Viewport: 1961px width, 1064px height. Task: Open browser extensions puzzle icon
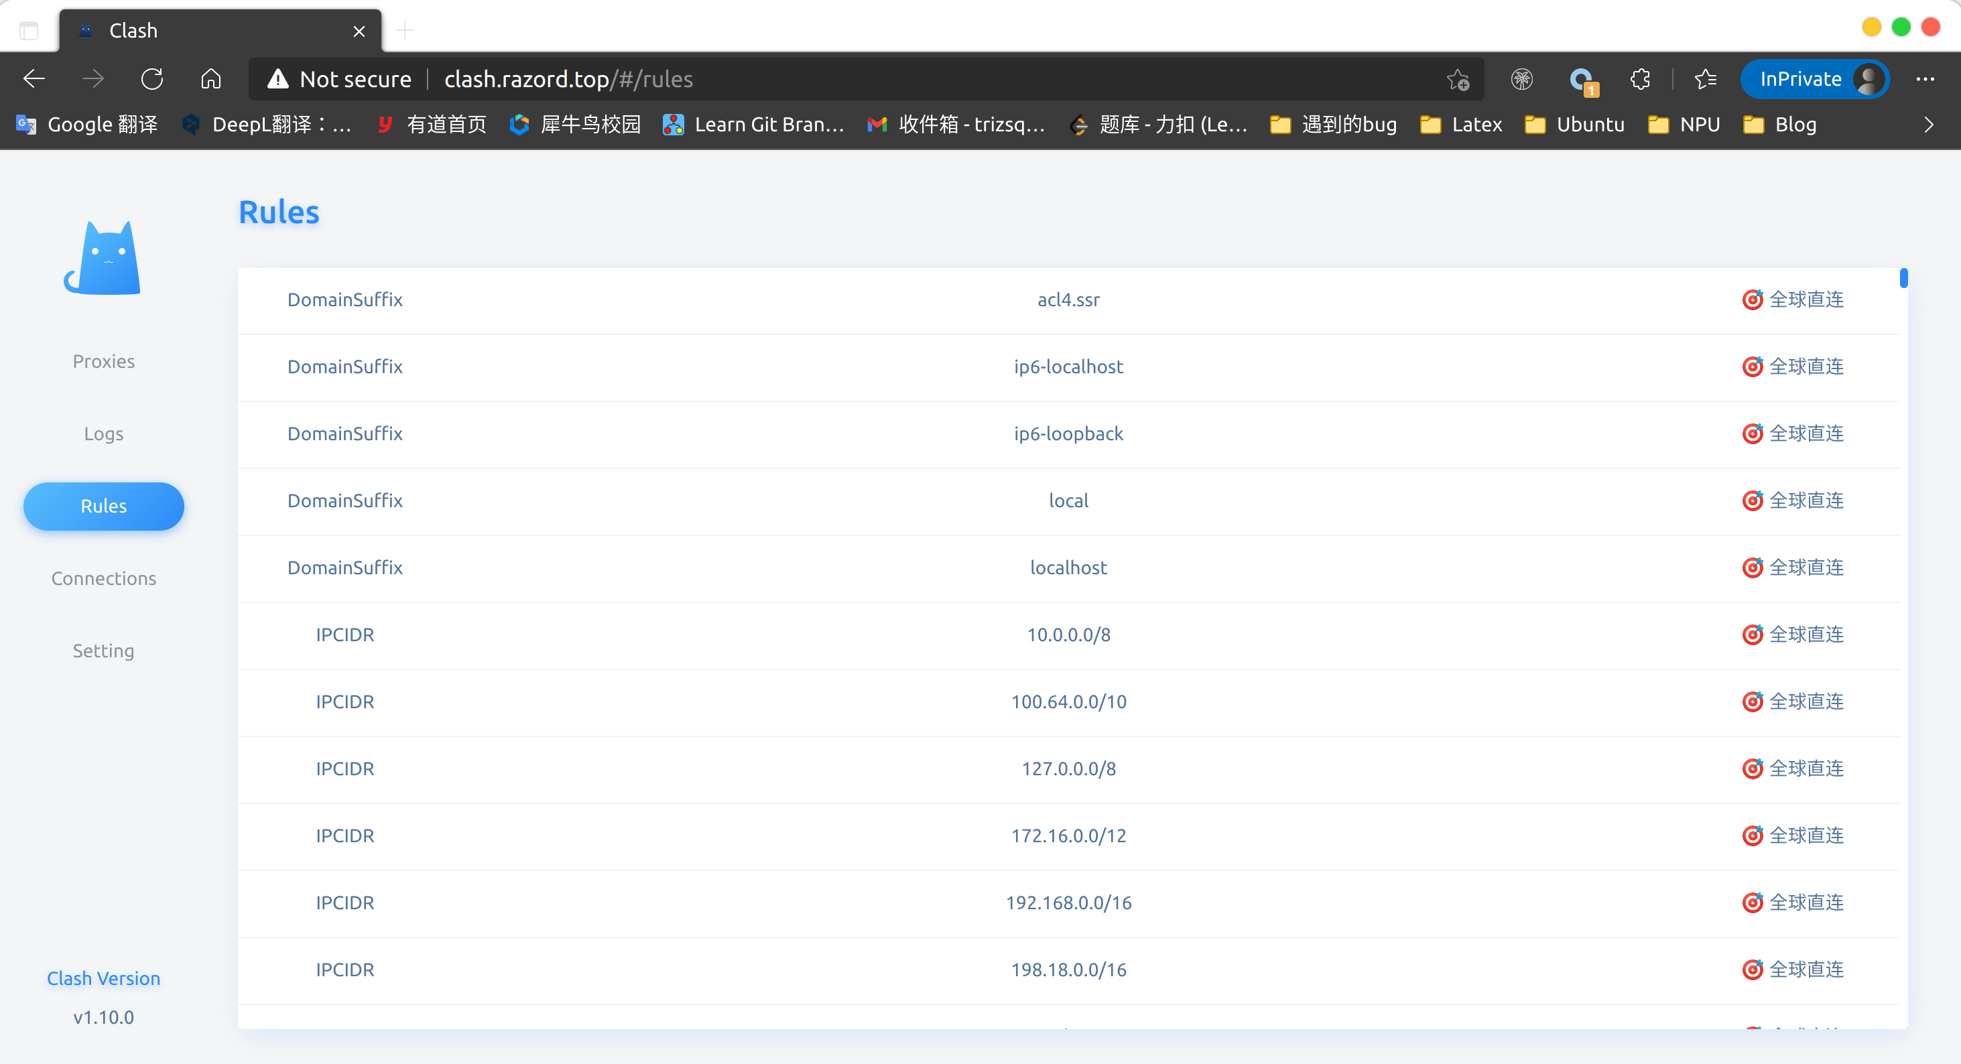pyautogui.click(x=1641, y=79)
